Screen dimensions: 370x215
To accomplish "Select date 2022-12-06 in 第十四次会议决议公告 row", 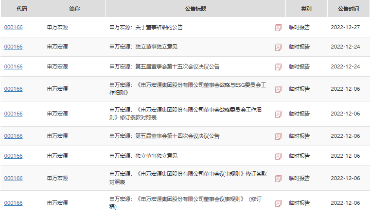I will 345,136.
